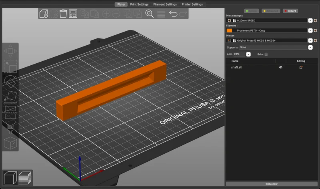The height and width of the screenshot is (189, 320).
Task: Select Simple mode
Action: 252,11
